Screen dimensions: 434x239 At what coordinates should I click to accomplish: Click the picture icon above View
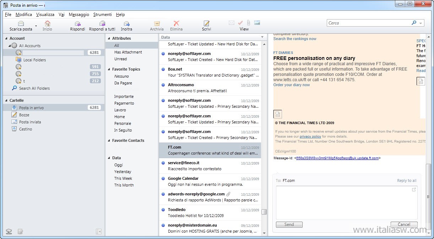(x=257, y=23)
